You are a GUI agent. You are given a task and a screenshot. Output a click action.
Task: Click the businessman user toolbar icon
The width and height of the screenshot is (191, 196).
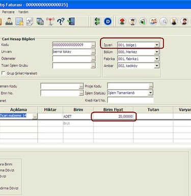coord(9,21)
